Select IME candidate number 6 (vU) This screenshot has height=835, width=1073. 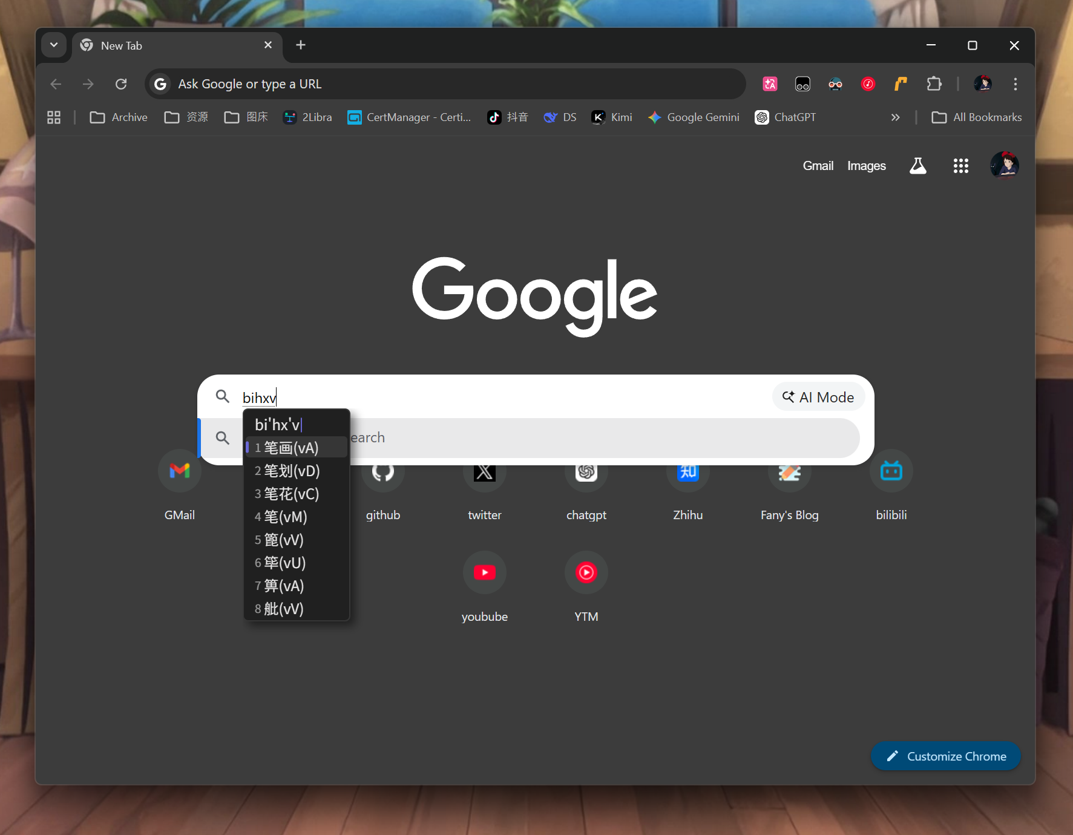[x=297, y=563]
